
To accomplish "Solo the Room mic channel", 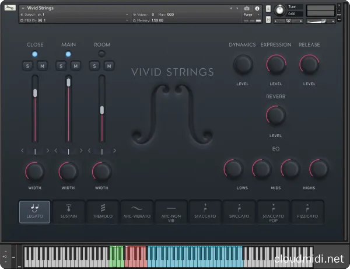I will (x=94, y=66).
